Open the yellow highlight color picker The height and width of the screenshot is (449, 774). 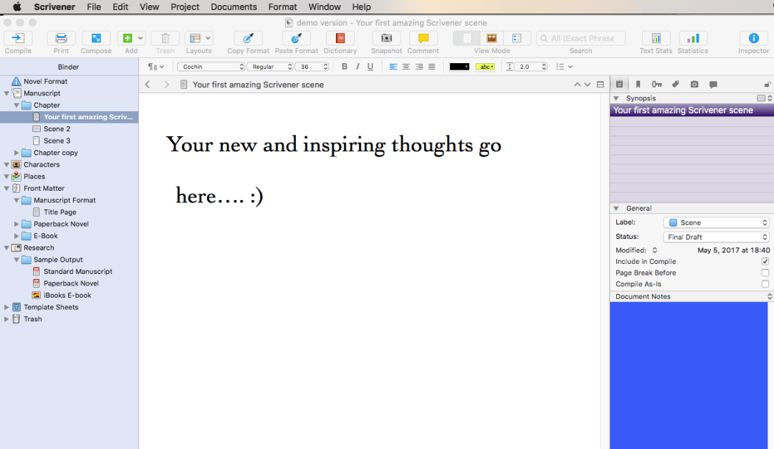pyautogui.click(x=485, y=67)
